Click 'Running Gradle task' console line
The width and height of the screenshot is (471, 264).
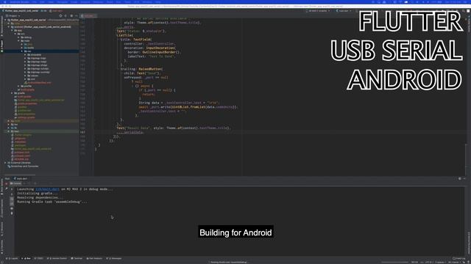52,202
